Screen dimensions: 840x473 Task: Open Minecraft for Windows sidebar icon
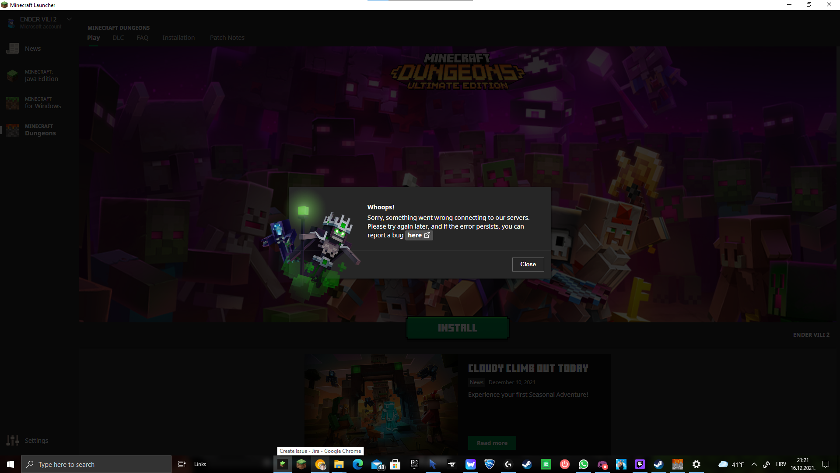[x=12, y=103]
